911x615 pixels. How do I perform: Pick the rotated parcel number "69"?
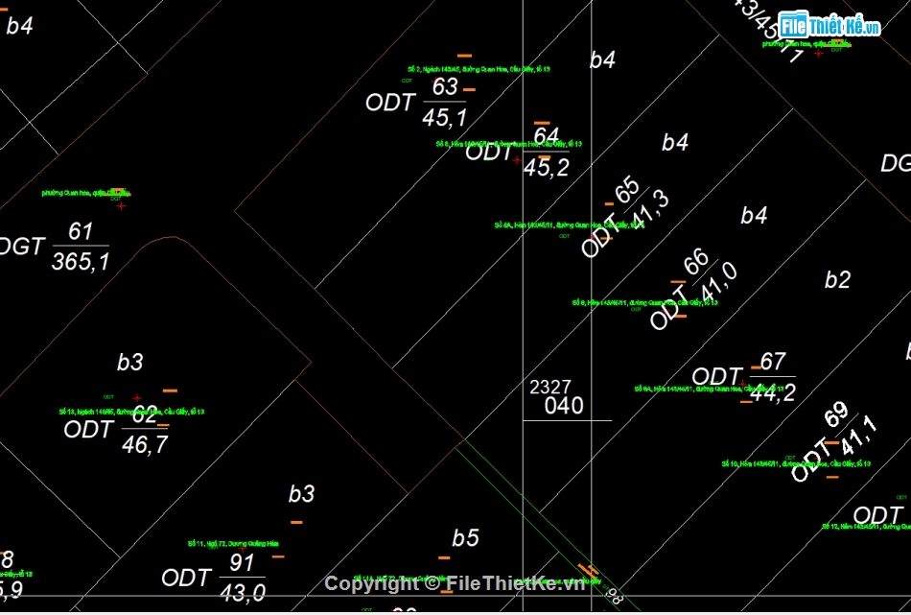tap(836, 416)
